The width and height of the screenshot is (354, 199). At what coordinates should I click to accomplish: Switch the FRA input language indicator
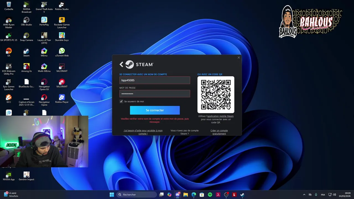(x=323, y=195)
